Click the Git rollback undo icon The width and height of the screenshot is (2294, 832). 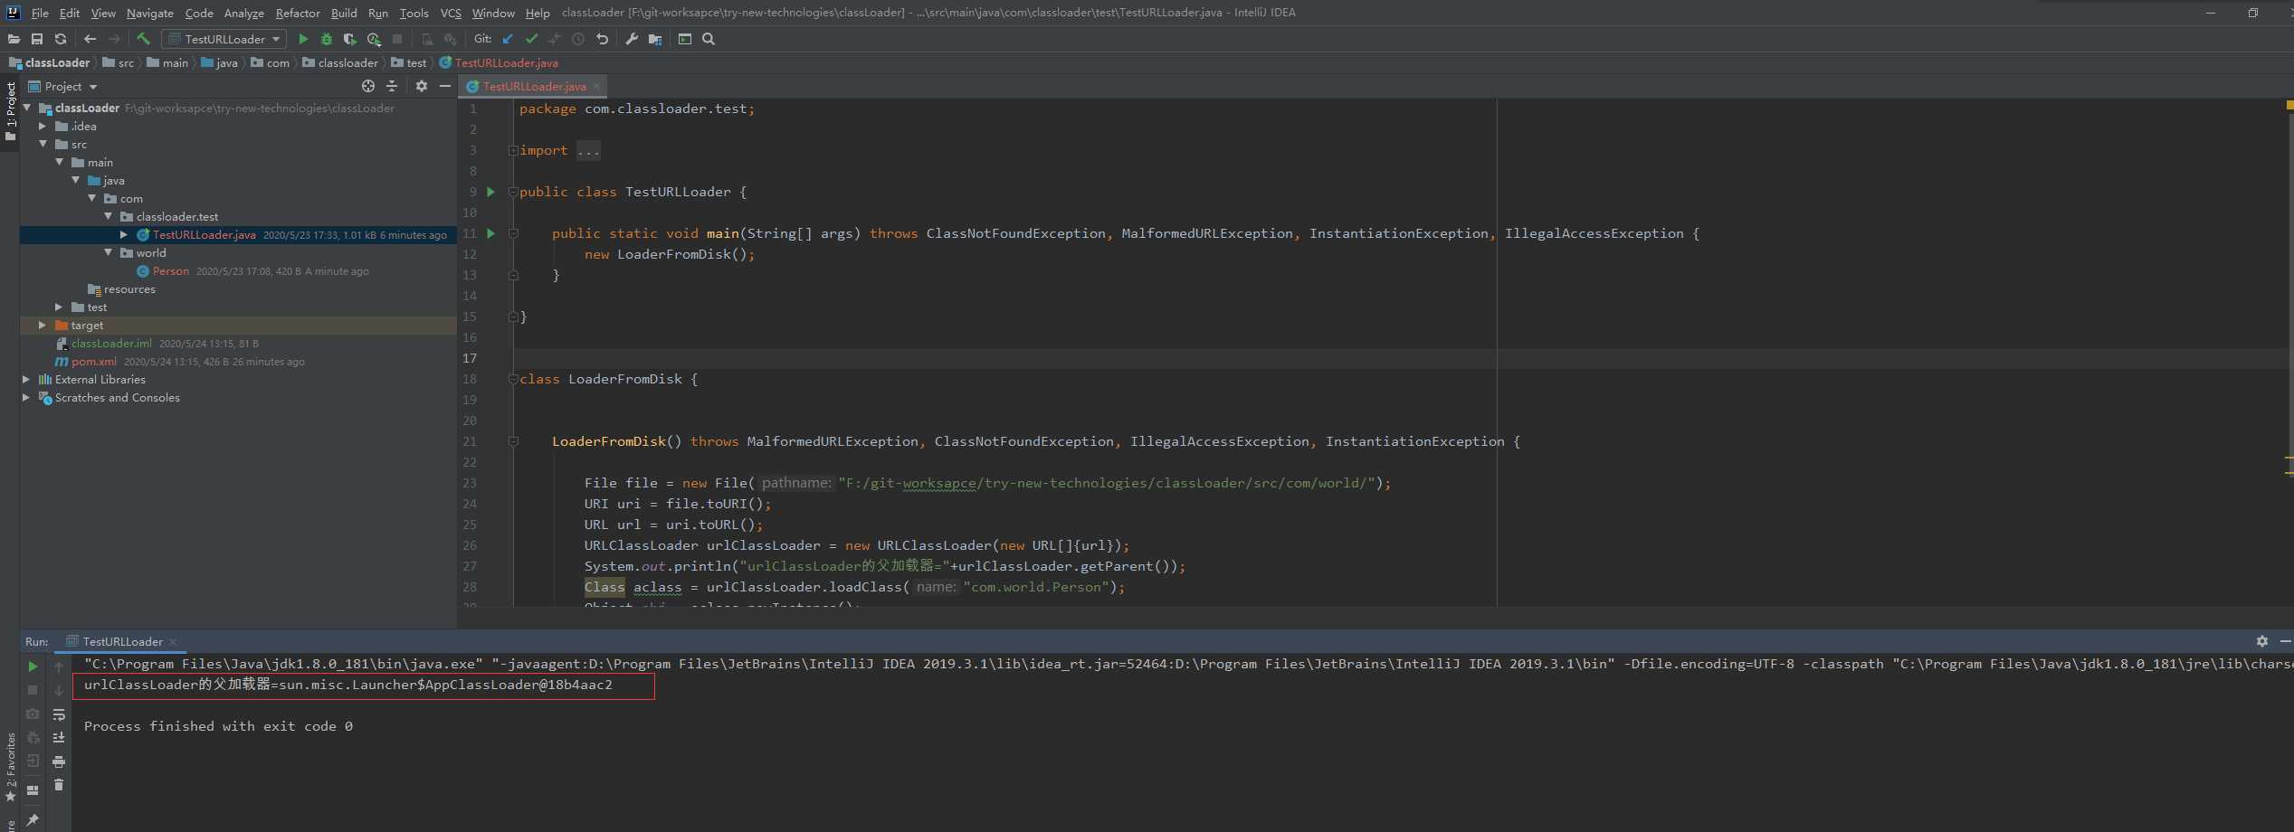point(602,39)
